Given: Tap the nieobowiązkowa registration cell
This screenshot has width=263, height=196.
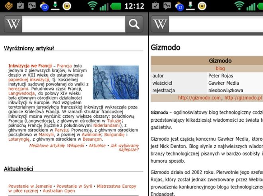Looking at the screenshot, I should tap(226, 90).
